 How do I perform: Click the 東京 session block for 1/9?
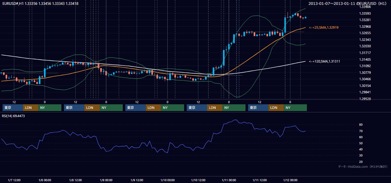click(x=136, y=108)
